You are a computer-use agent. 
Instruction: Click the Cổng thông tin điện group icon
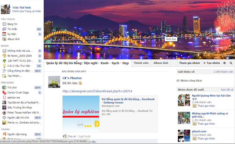pos(4,71)
